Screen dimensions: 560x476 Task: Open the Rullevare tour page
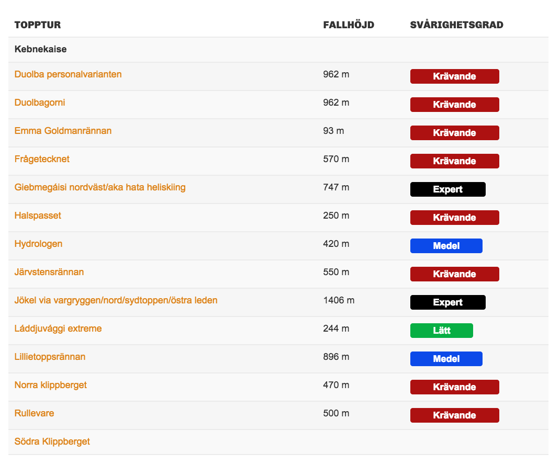tap(35, 413)
